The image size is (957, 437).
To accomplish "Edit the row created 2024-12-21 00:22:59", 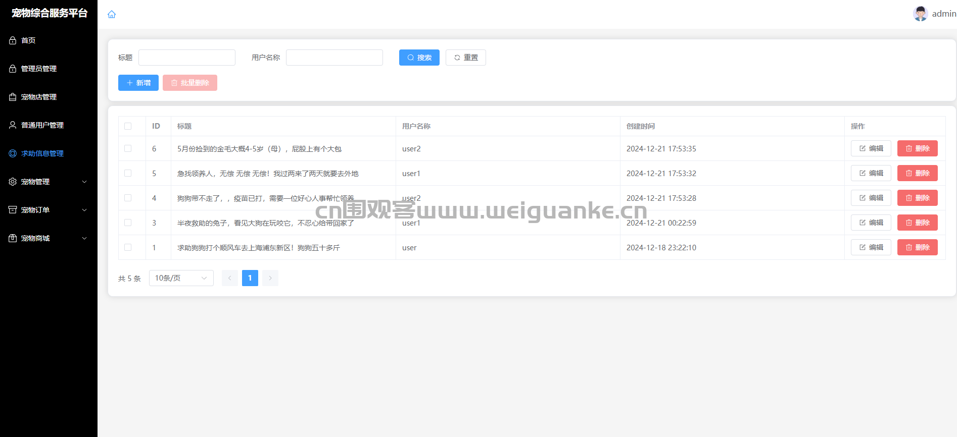I will click(871, 223).
